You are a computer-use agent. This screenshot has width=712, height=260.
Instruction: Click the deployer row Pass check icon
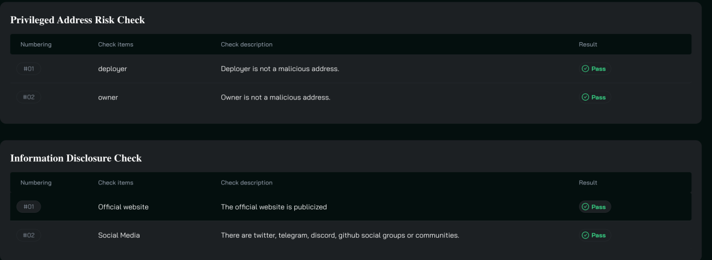coord(585,69)
